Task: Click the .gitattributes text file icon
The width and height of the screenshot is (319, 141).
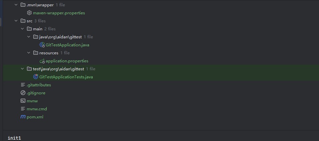Action: coord(23,85)
